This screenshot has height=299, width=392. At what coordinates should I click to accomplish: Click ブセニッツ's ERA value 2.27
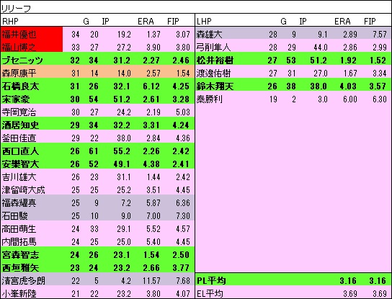pos(151,61)
